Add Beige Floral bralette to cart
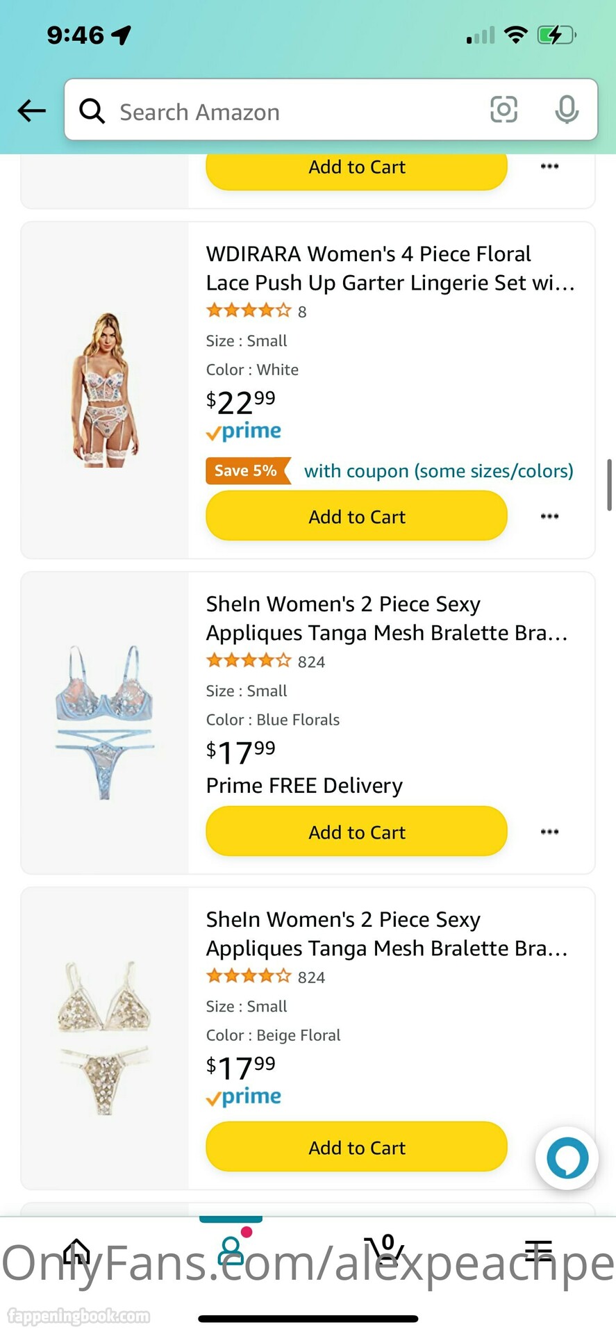616x1334 pixels. tap(356, 1148)
